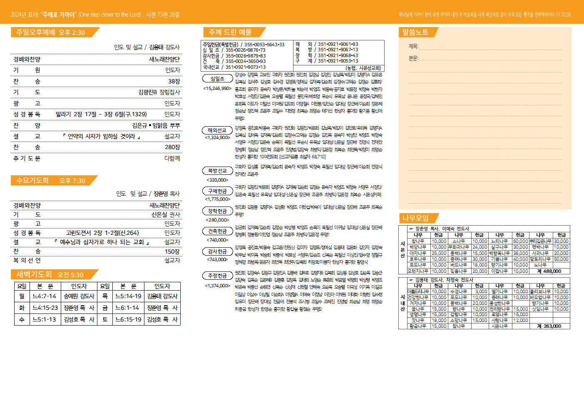This screenshot has width=584, height=413.
Task: Click the '주정헌금' pill label
Action: point(217,276)
